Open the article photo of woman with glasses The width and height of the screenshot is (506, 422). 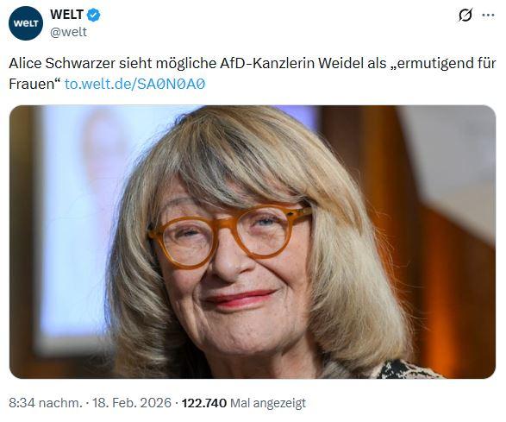click(x=253, y=242)
